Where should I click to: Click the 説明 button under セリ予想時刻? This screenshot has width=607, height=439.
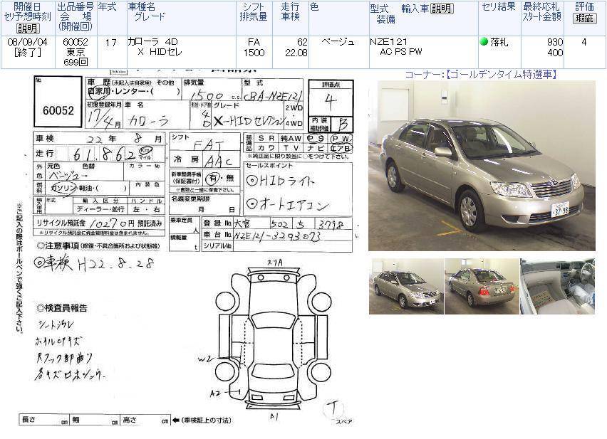28,28
